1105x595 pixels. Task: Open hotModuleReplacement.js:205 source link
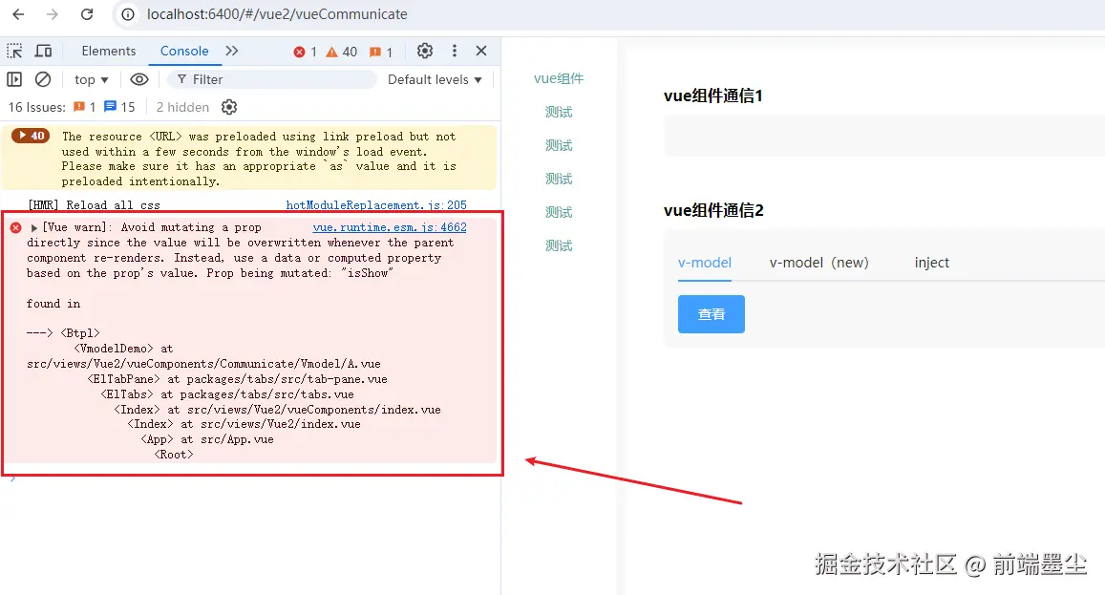click(376, 205)
